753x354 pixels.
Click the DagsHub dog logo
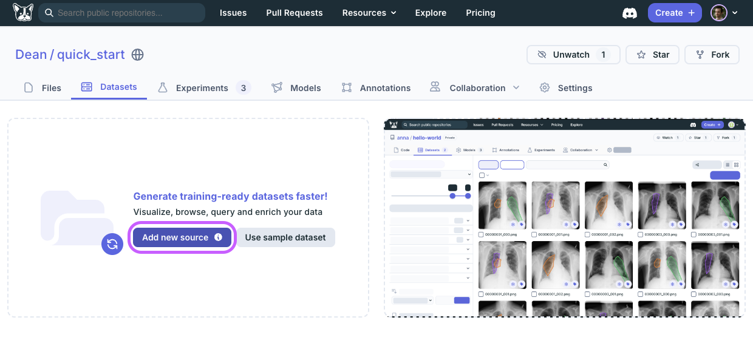click(23, 13)
